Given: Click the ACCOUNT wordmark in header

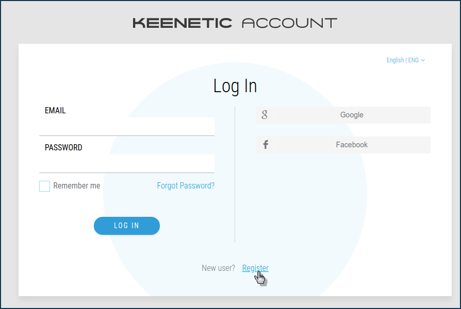Looking at the screenshot, I should click(x=289, y=23).
